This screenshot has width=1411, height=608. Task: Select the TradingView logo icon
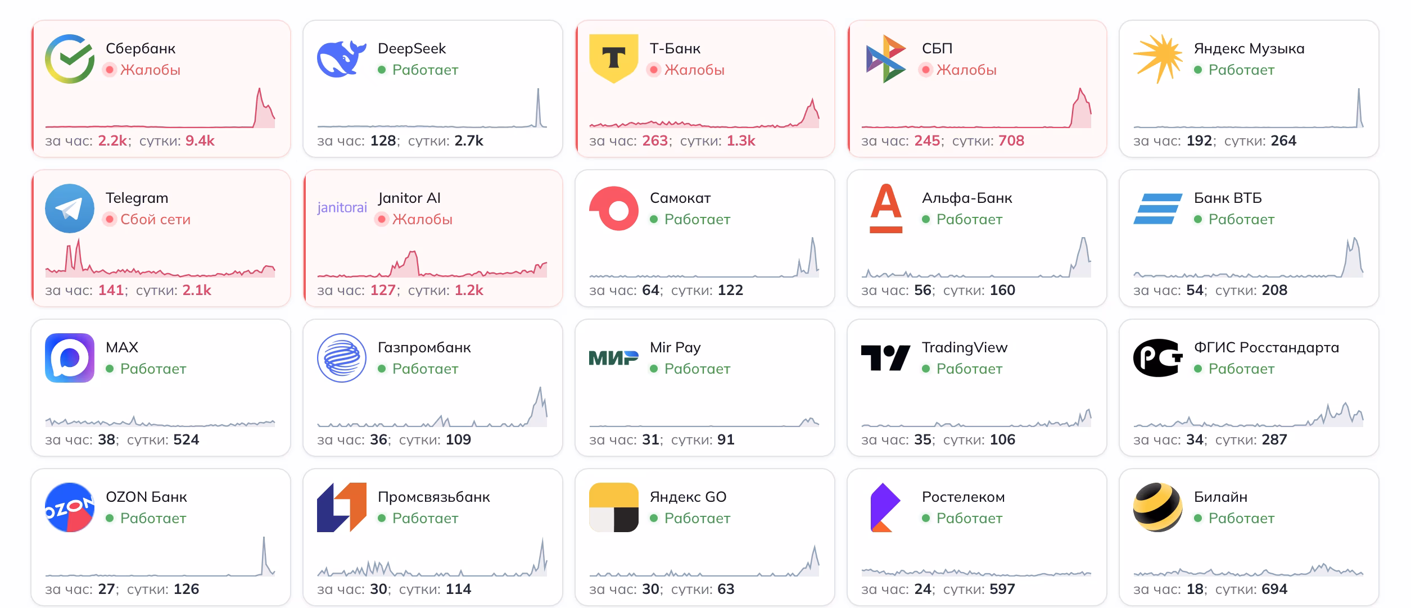(886, 357)
